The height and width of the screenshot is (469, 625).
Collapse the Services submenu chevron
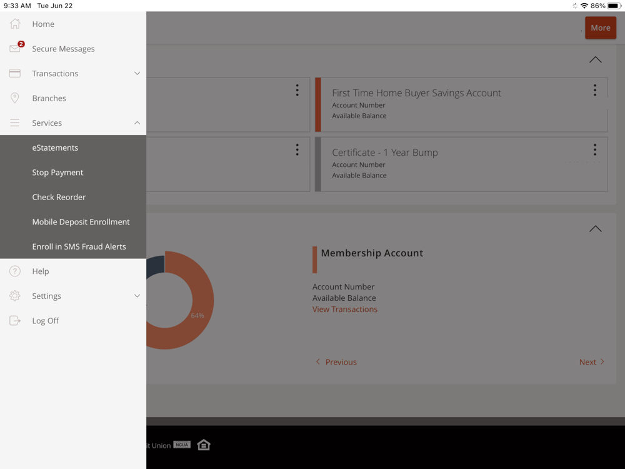137,123
